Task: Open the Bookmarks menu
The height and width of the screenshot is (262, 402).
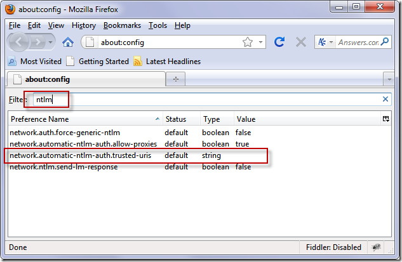Action: (x=122, y=25)
